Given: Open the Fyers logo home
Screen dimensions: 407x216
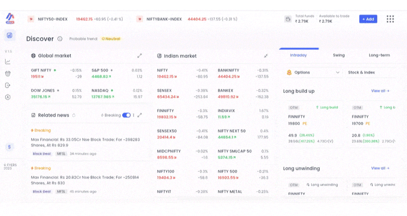Looking at the screenshot, I should [x=10, y=18].
